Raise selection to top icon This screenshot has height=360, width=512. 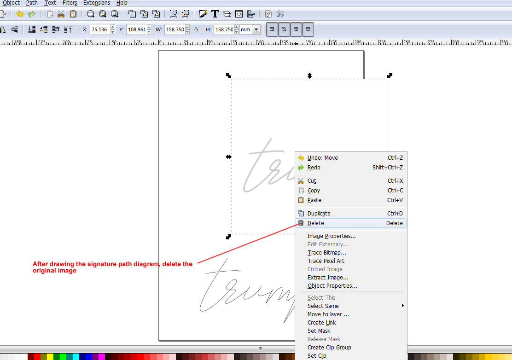[68, 29]
